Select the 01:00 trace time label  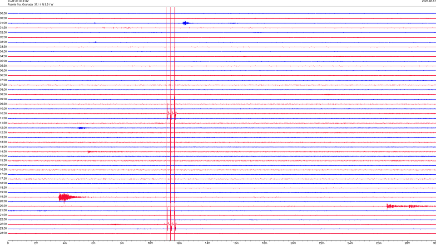(x=4, y=23)
